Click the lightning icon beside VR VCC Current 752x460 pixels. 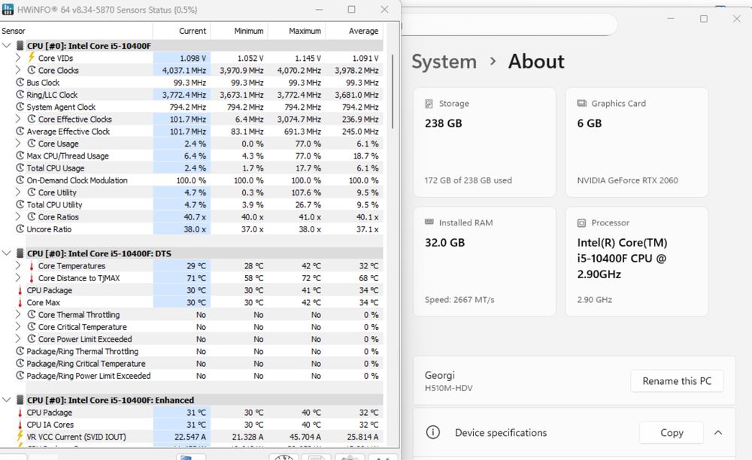pyautogui.click(x=20, y=436)
